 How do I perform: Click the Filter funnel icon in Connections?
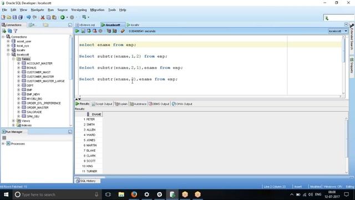pyautogui.click(x=16, y=31)
